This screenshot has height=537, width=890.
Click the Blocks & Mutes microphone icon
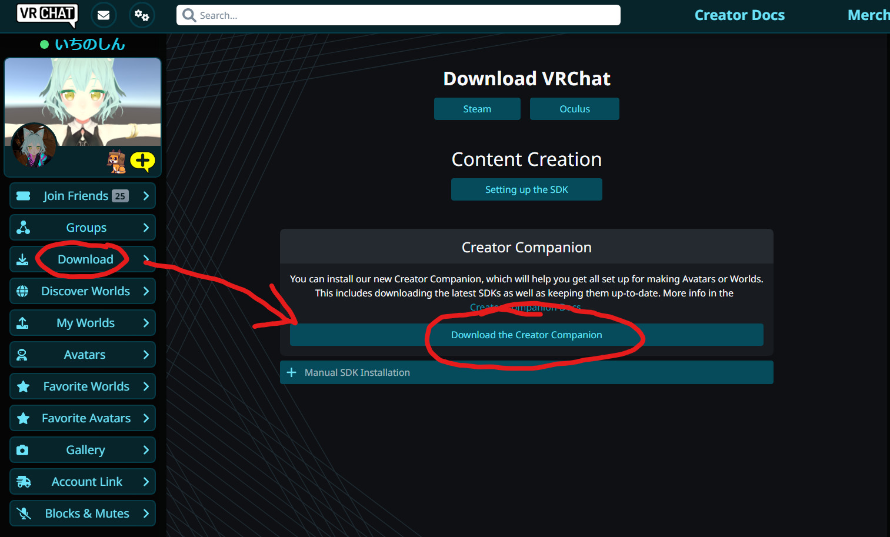click(24, 513)
